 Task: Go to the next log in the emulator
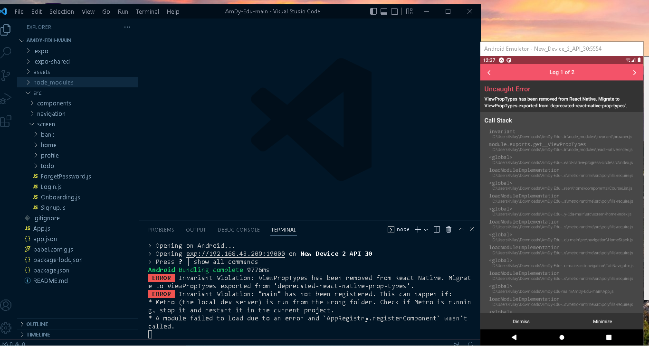(x=634, y=73)
